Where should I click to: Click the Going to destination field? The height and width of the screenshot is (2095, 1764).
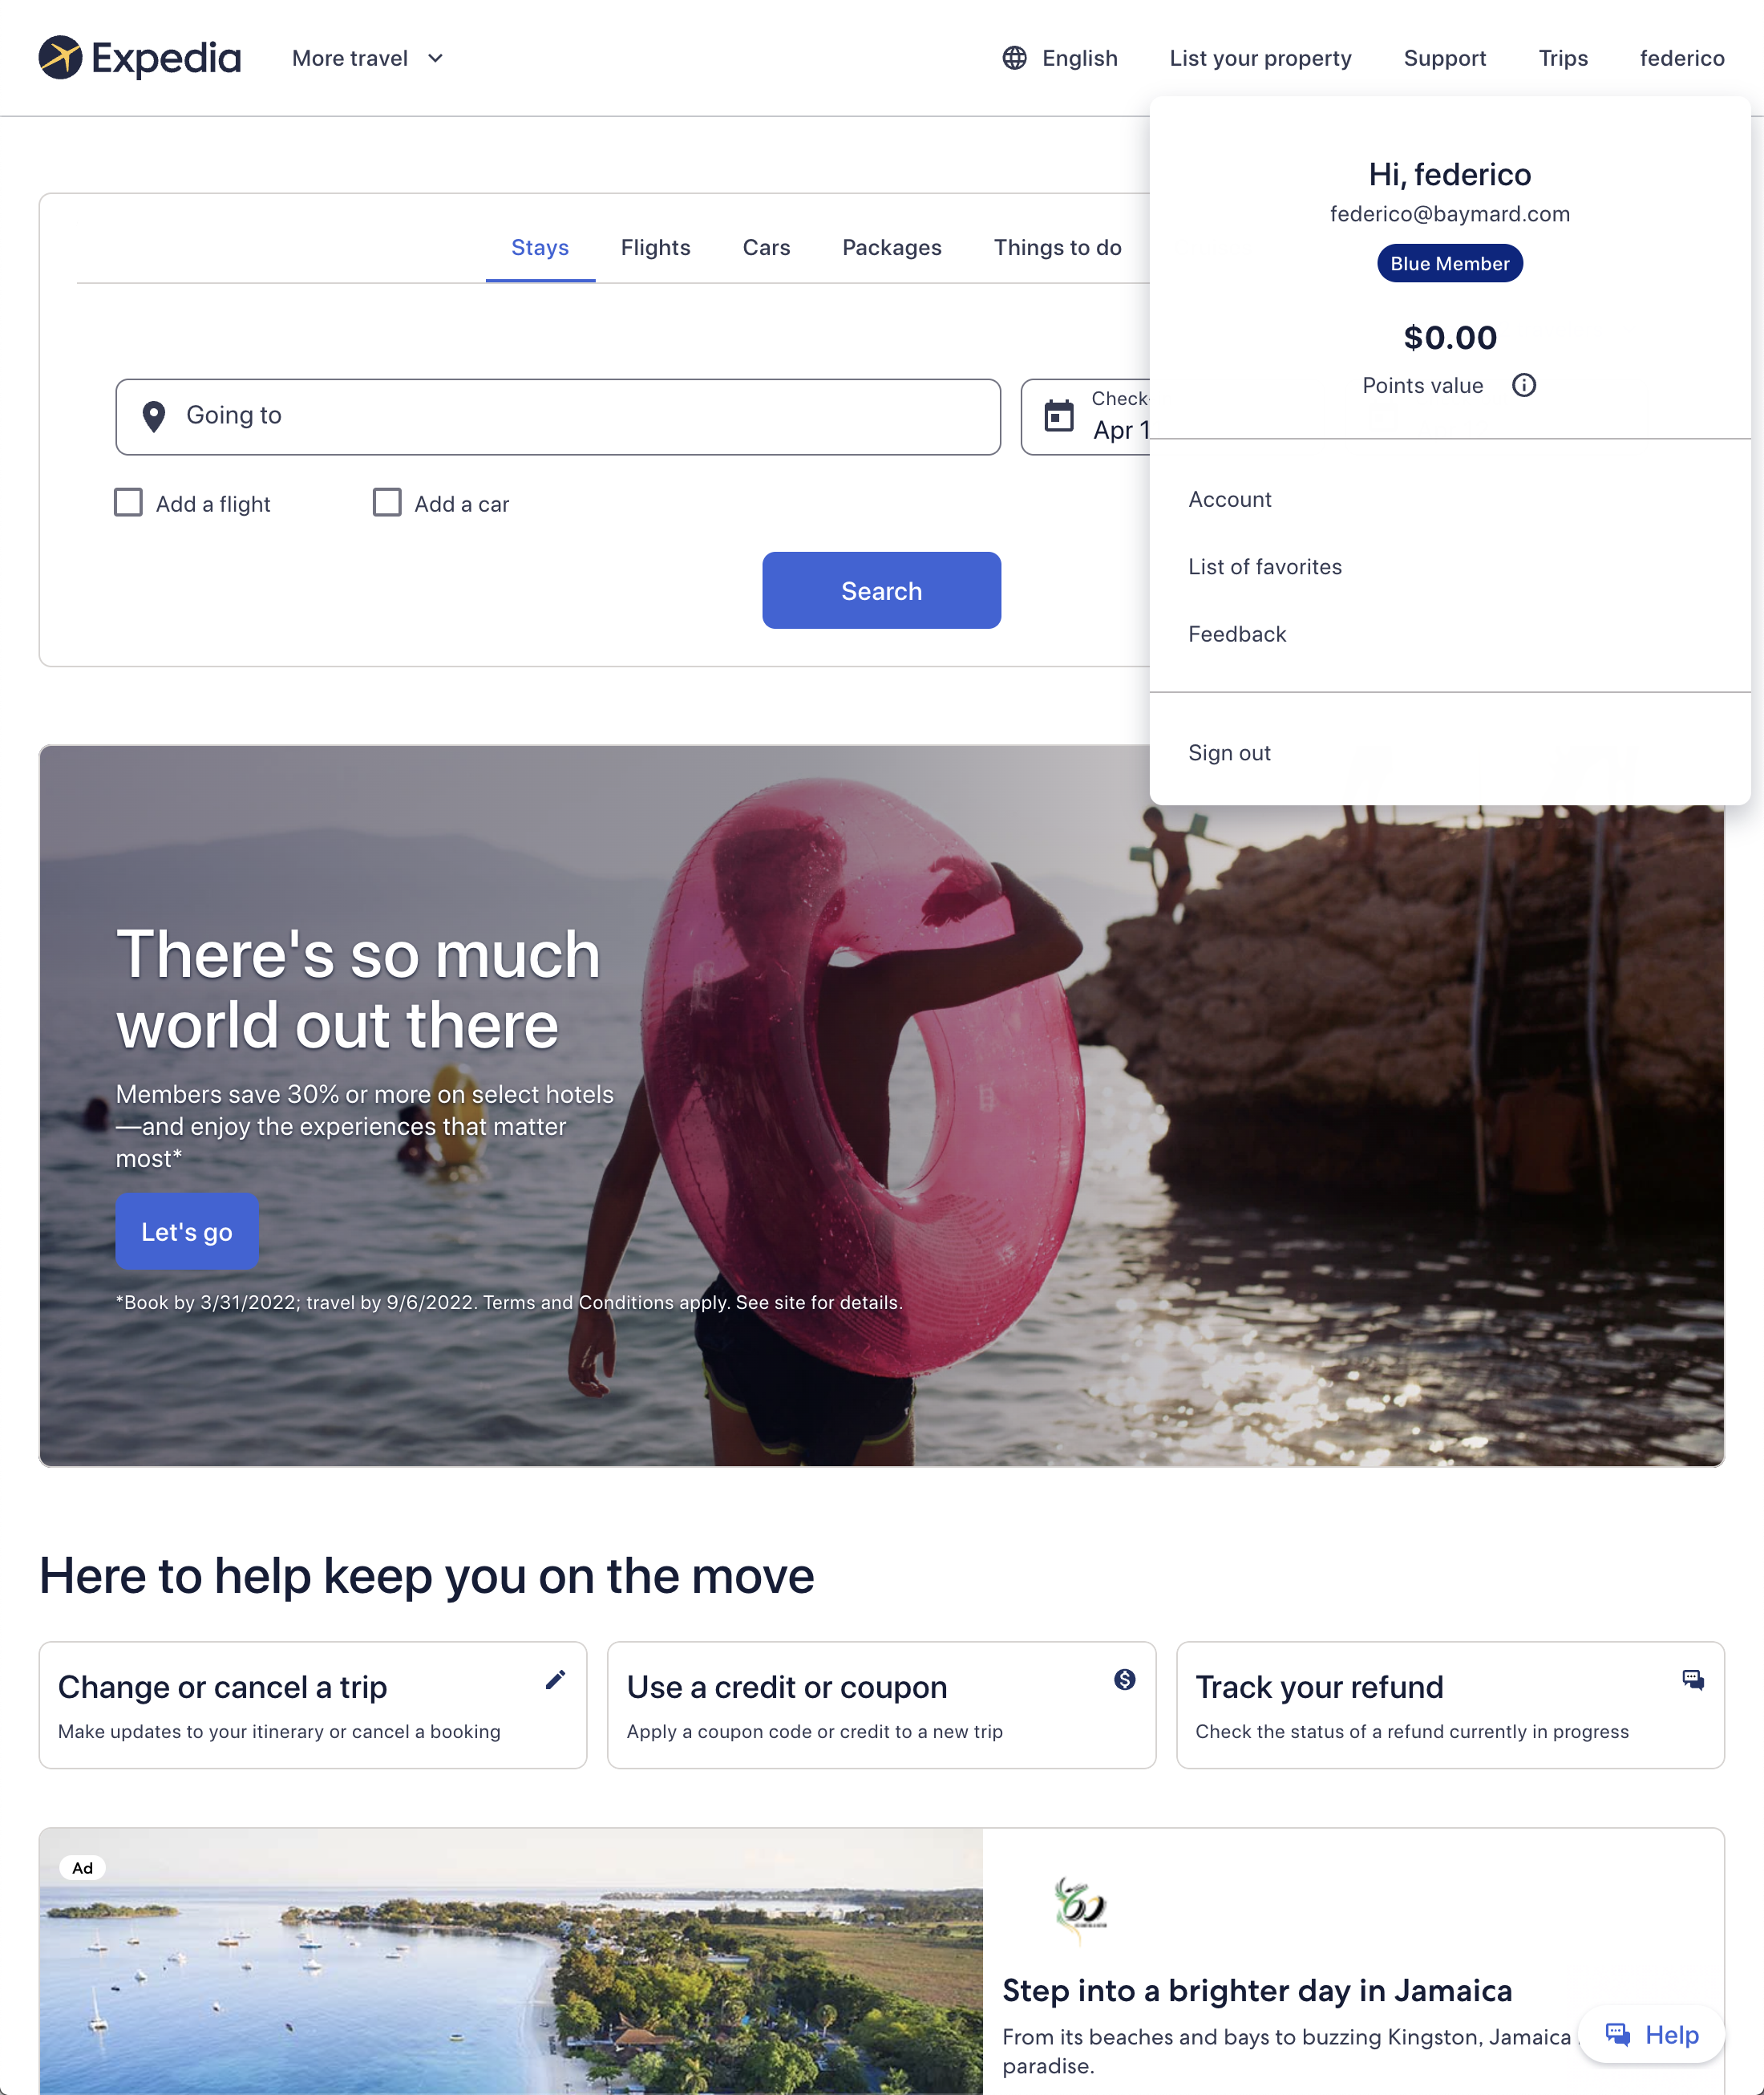click(x=558, y=416)
